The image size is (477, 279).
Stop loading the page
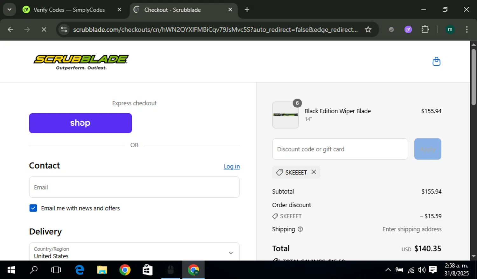point(44,30)
